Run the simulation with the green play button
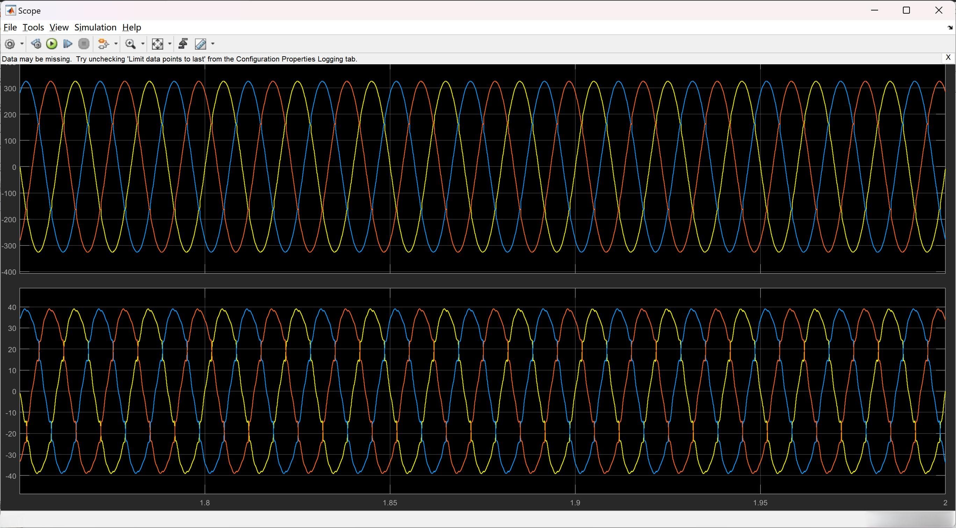Screen dimensions: 956x528 (52, 44)
